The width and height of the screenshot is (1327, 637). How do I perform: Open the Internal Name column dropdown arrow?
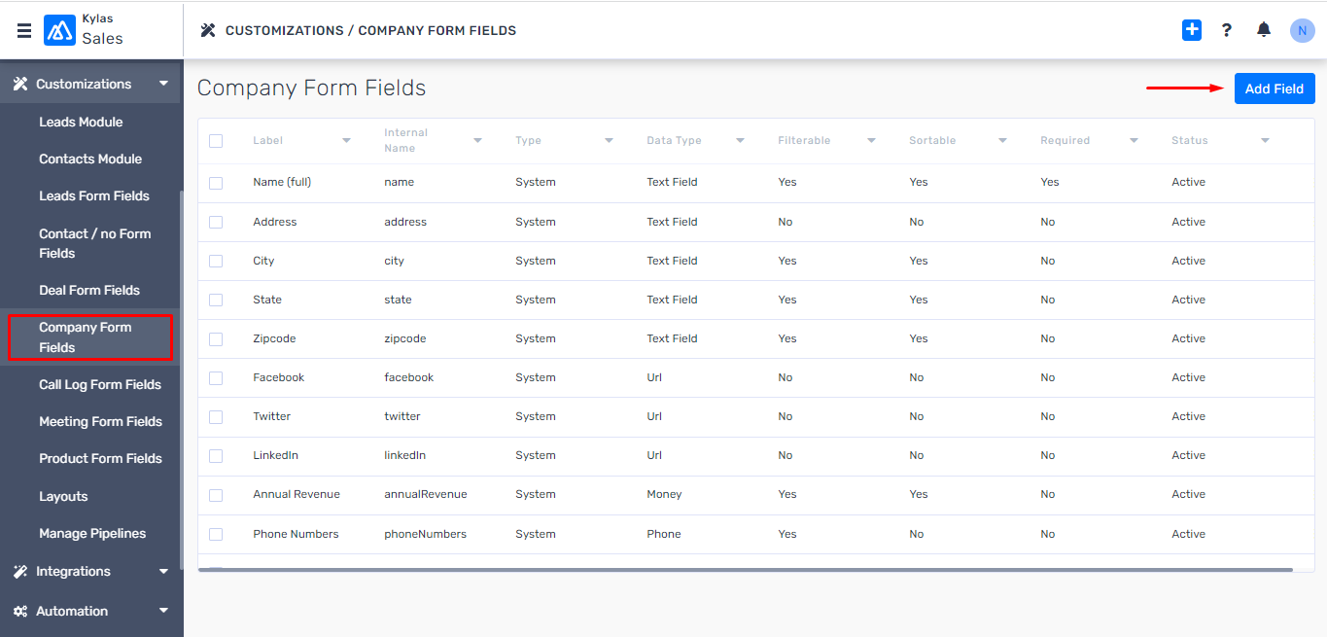pyautogui.click(x=477, y=141)
